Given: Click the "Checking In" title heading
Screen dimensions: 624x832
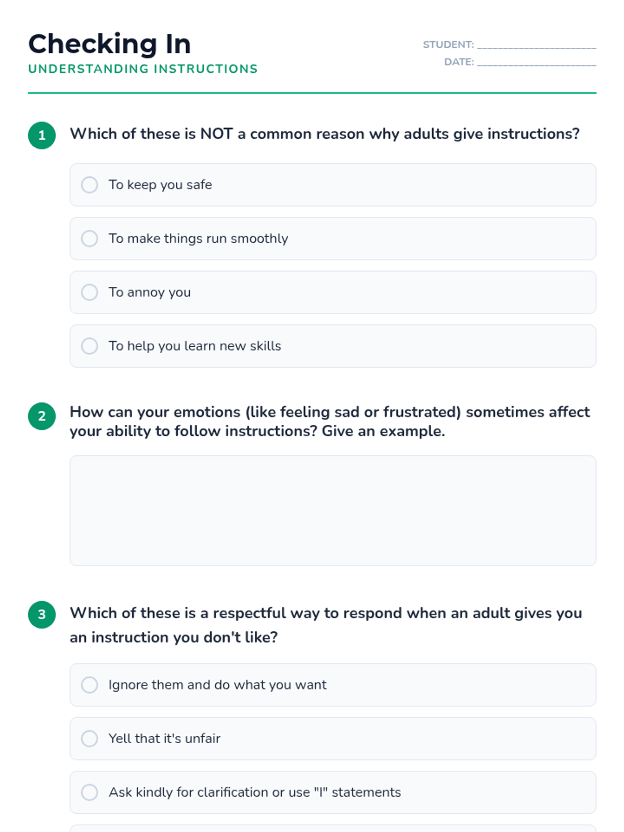Looking at the screenshot, I should [110, 44].
